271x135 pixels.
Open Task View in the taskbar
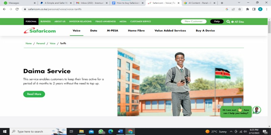pyautogui.click(x=71, y=132)
